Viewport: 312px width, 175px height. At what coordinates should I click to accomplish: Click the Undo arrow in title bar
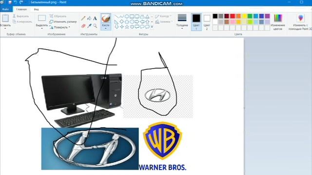point(15,2)
